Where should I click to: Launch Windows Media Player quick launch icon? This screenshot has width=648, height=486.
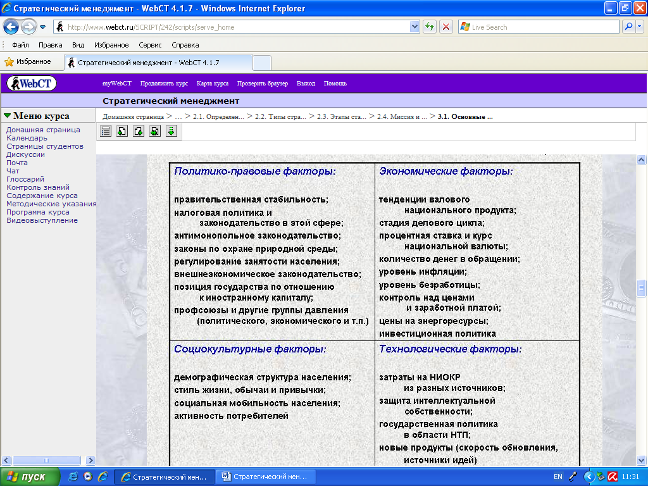(88, 476)
